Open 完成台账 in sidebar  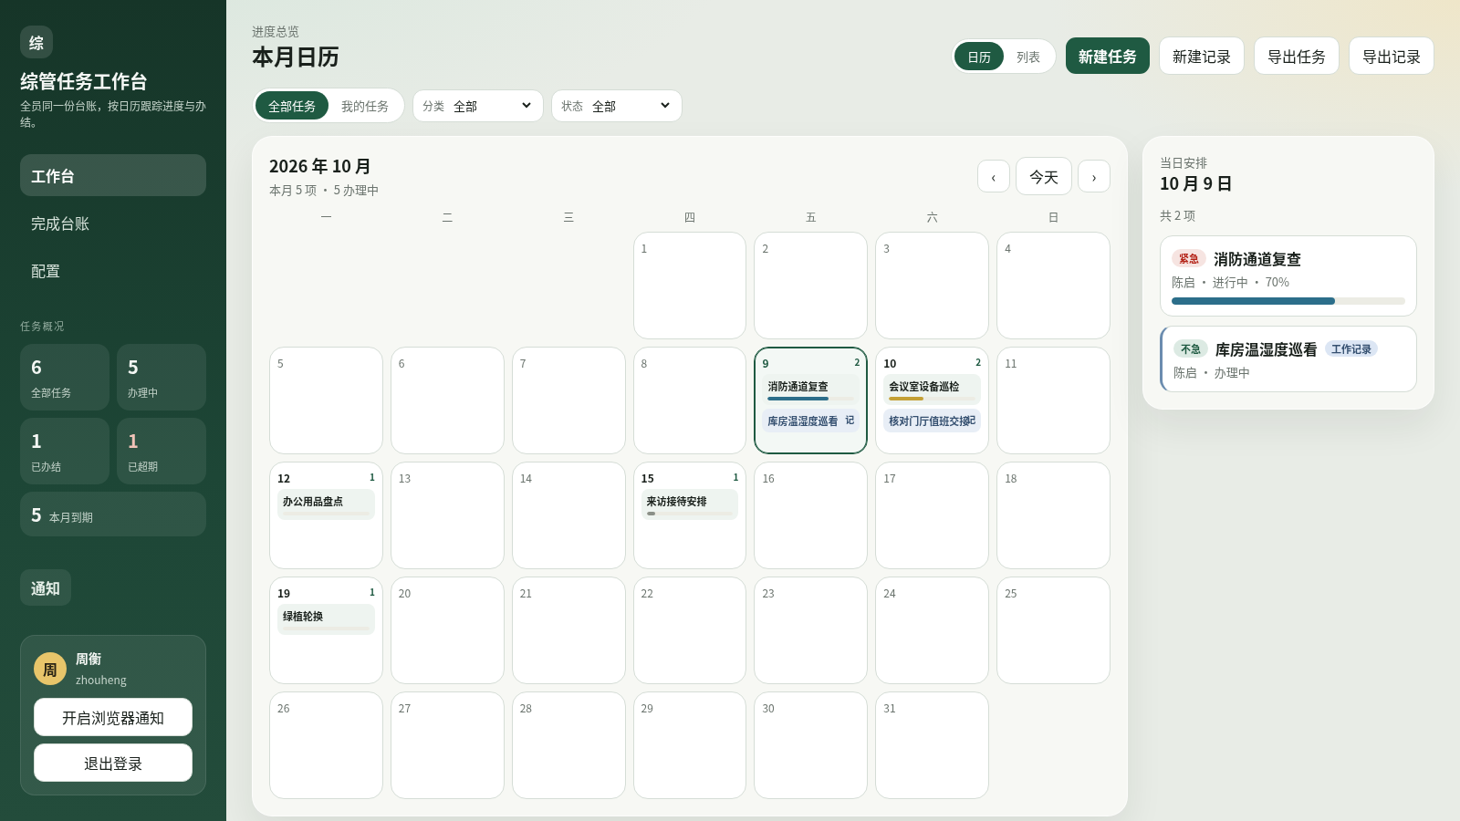pyautogui.click(x=113, y=223)
